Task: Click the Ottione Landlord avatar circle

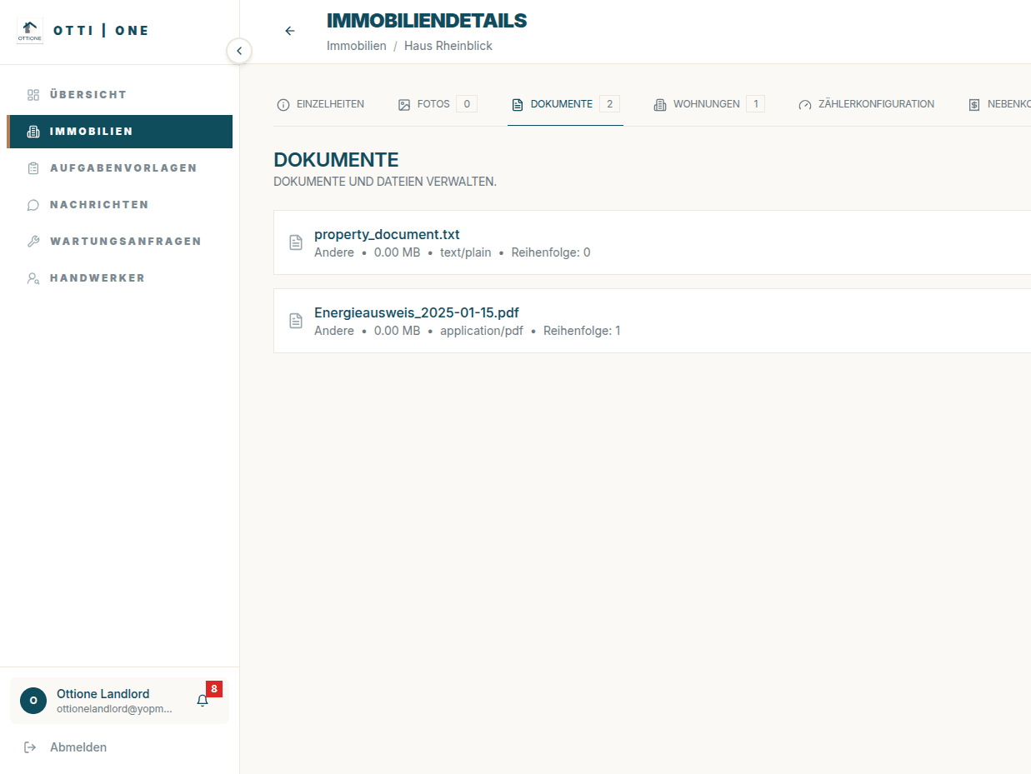Action: (x=33, y=701)
